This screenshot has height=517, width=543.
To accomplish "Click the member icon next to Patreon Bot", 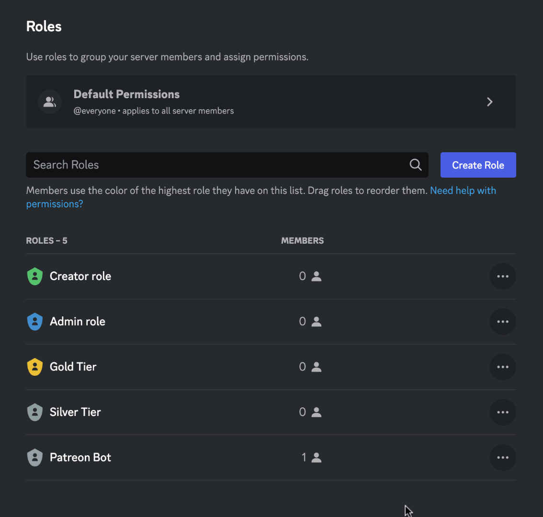I will click(316, 457).
